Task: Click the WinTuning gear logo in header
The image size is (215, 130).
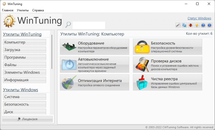Action: click(9, 21)
